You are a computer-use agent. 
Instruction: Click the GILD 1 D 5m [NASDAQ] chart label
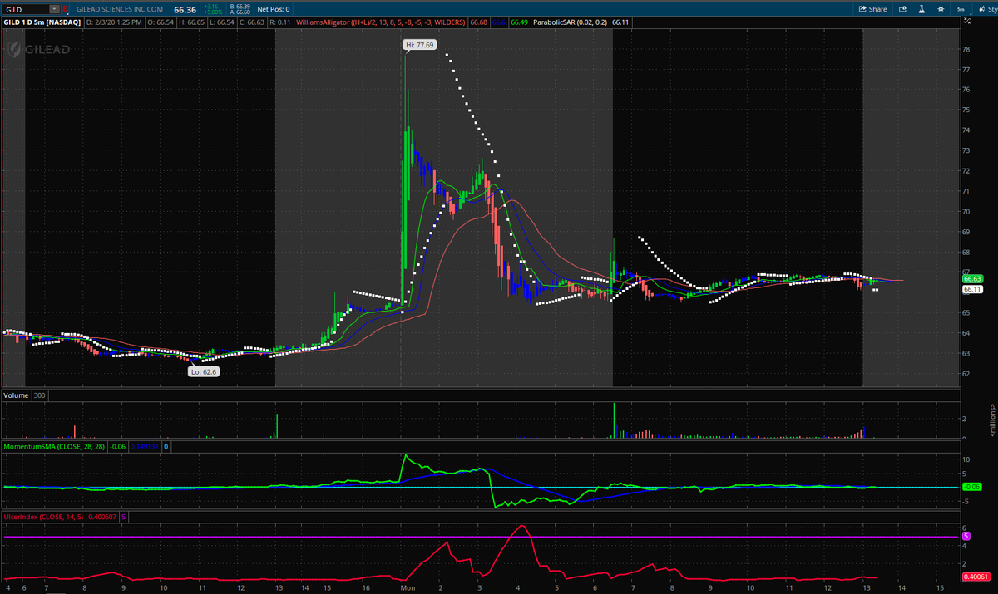tap(42, 22)
